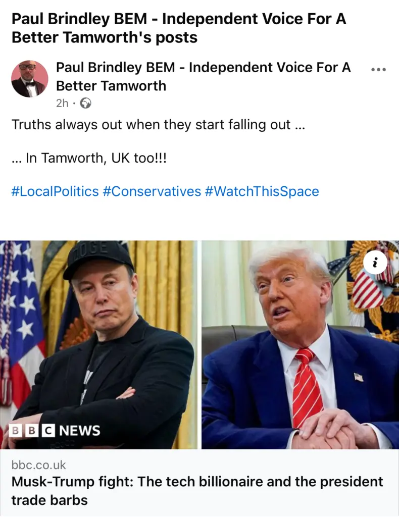This screenshot has width=399, height=517.
Task: Open the three-dot post options menu
Action: 378,70
